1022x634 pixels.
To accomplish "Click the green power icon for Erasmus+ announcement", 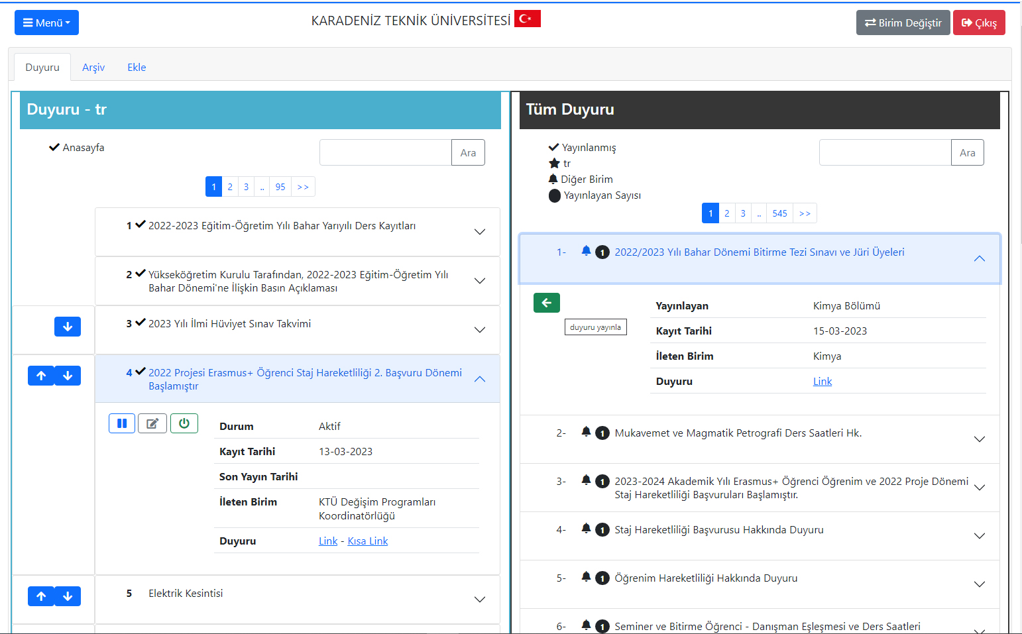I will (x=184, y=423).
